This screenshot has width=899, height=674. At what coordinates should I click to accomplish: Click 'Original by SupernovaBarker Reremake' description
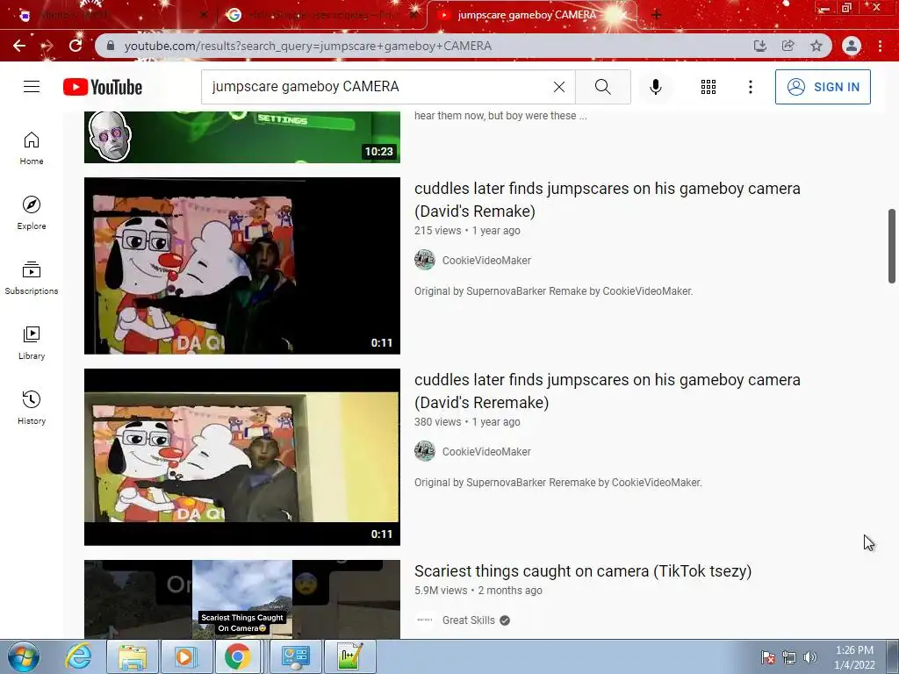tap(557, 483)
